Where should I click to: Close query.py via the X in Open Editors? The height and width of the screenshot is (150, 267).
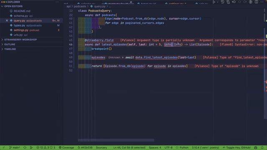(7, 20)
